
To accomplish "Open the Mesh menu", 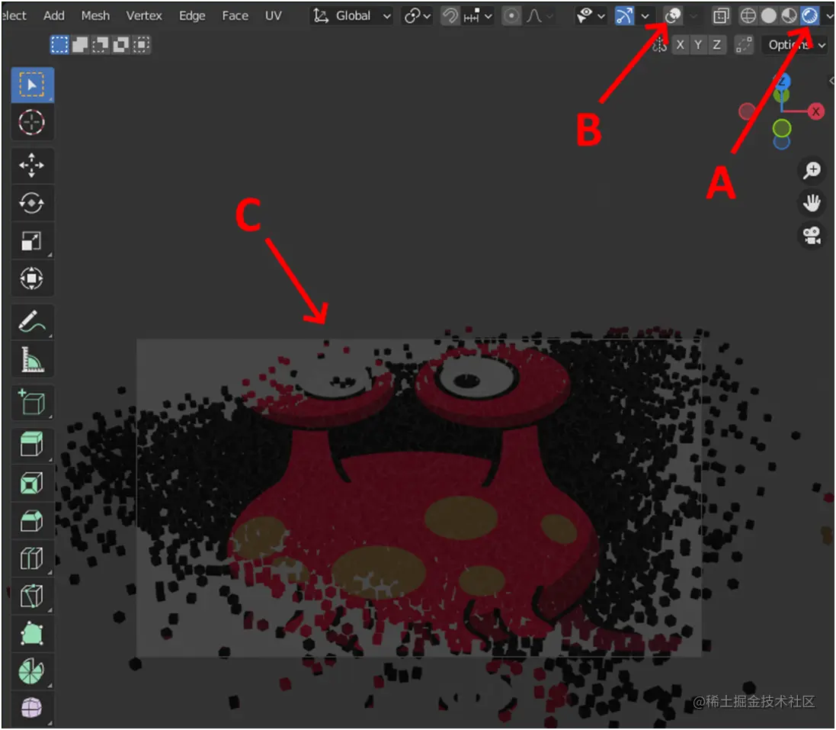I will tap(95, 15).
